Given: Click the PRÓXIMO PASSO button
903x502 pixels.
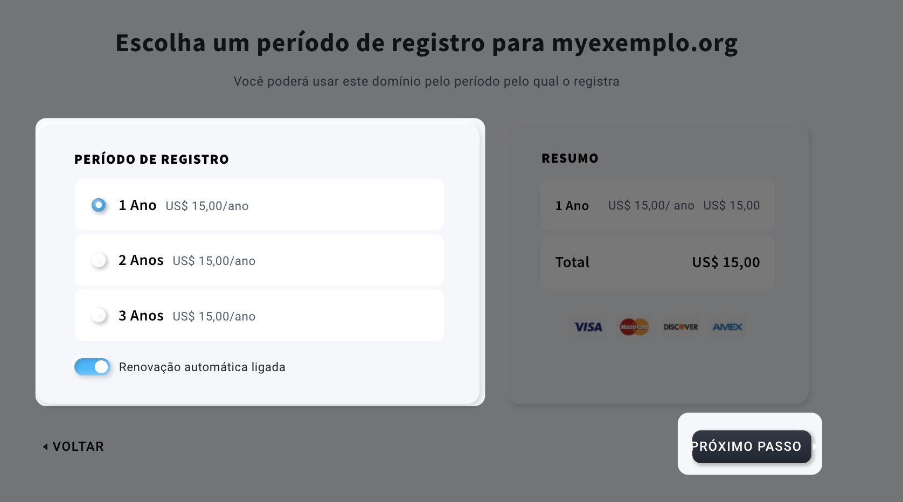Looking at the screenshot, I should (x=752, y=447).
